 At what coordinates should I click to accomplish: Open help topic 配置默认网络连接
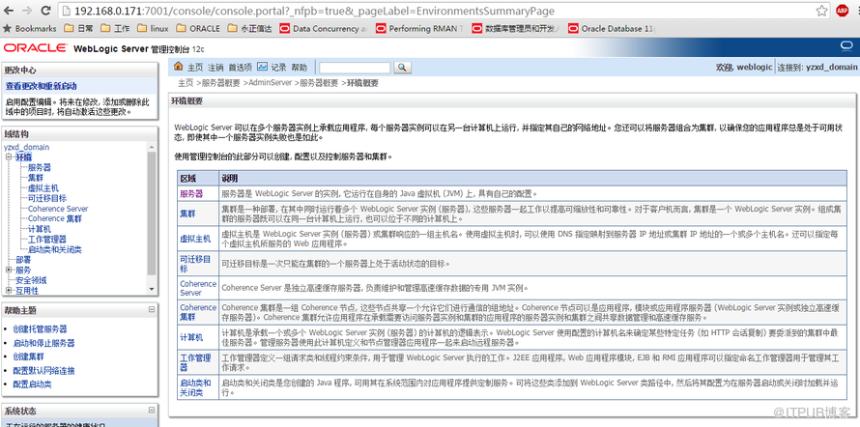coord(43,371)
